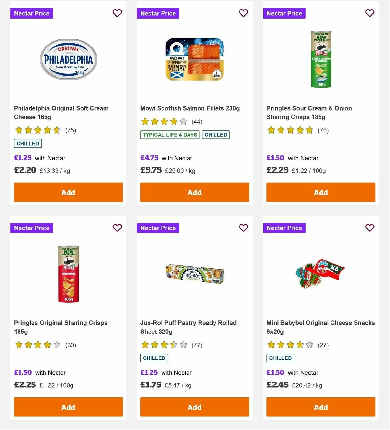
Task: Open the 44 reviews for Mowi Salmon Fillets
Action: [x=197, y=122]
